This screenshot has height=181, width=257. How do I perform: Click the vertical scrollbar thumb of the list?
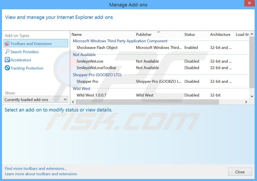click(x=252, y=62)
